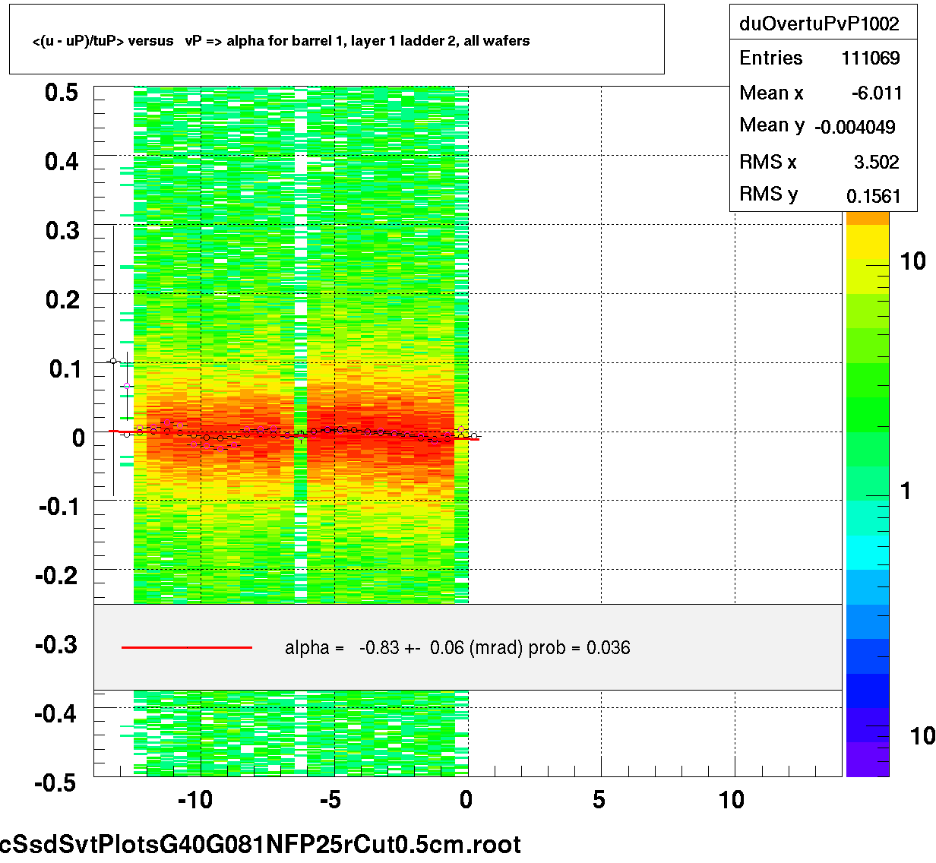
Task: Click the red line sample in legend
Action: coord(187,648)
